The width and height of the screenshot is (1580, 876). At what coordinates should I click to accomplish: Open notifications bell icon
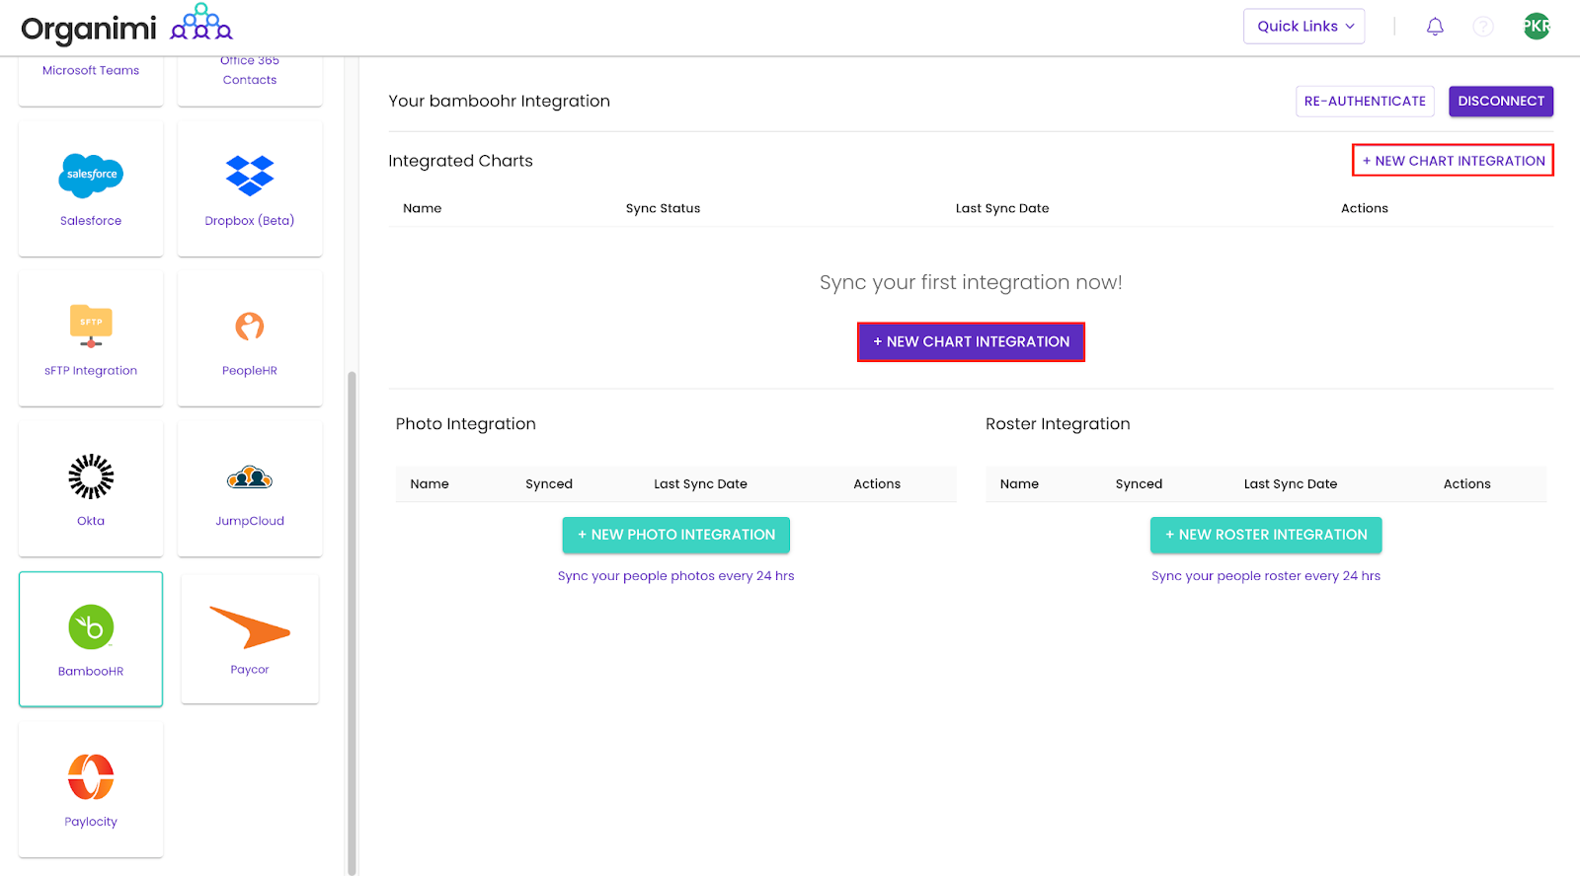pos(1435,27)
